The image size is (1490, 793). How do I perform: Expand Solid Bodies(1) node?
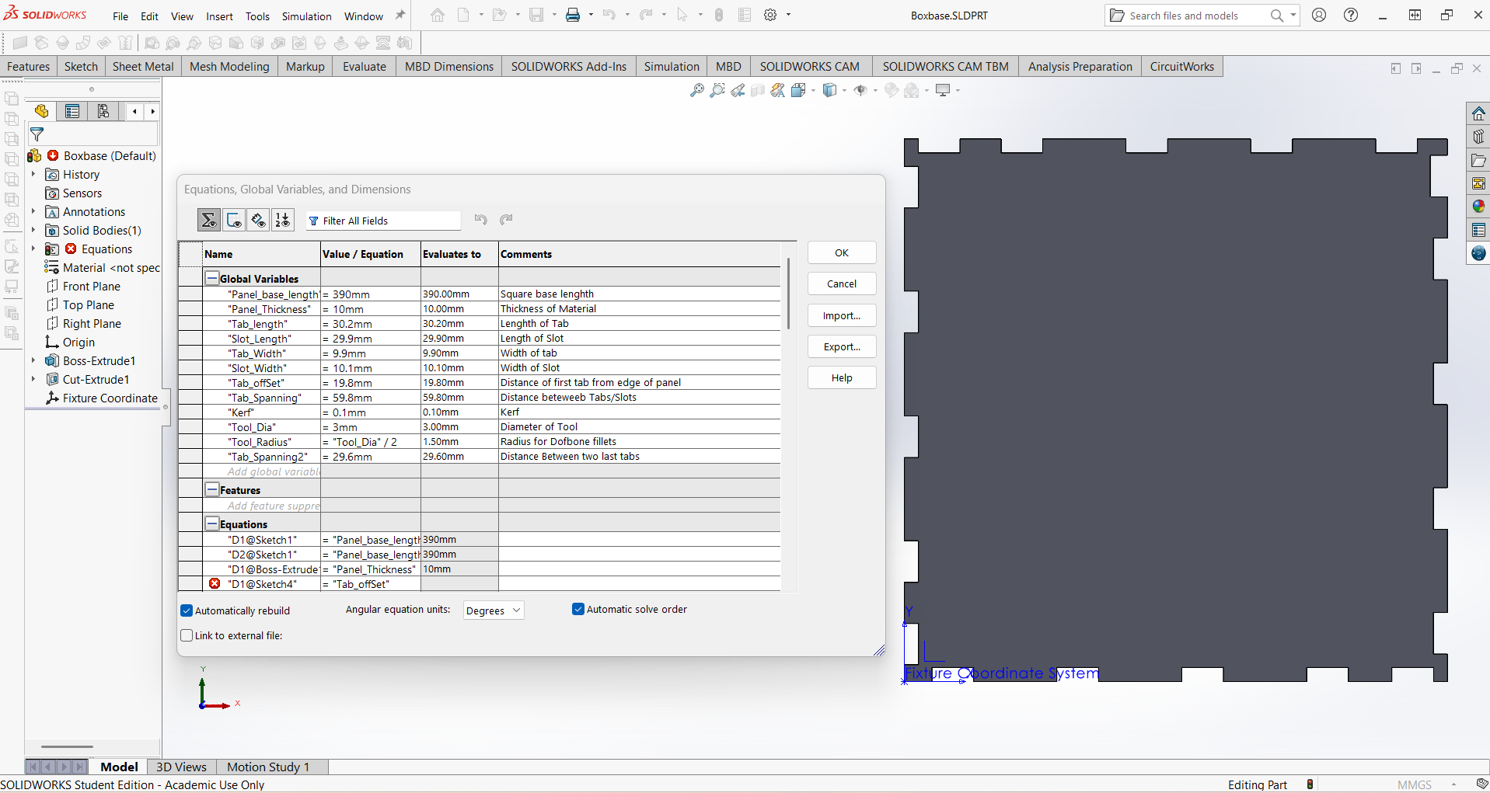[33, 230]
